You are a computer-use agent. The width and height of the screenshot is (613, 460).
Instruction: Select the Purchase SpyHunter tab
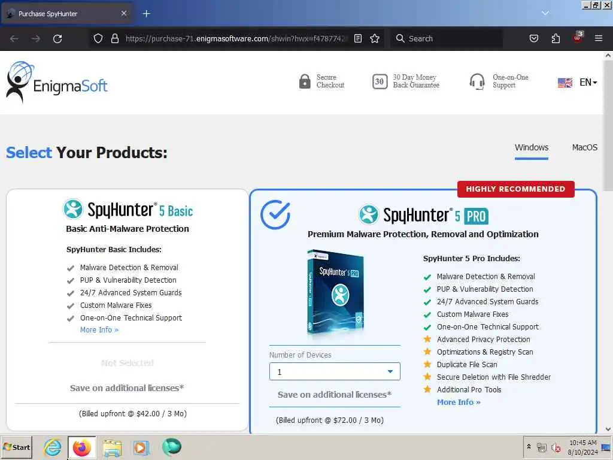tap(67, 14)
